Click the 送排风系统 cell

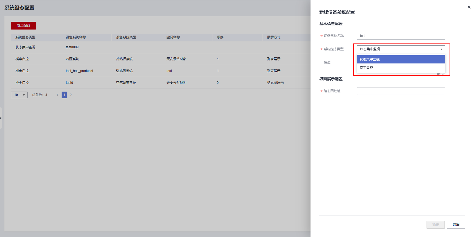click(x=124, y=71)
